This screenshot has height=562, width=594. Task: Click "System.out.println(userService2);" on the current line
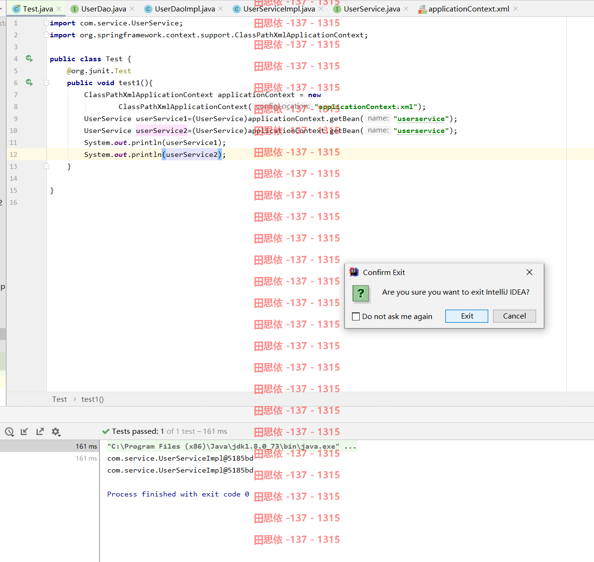[x=155, y=154]
